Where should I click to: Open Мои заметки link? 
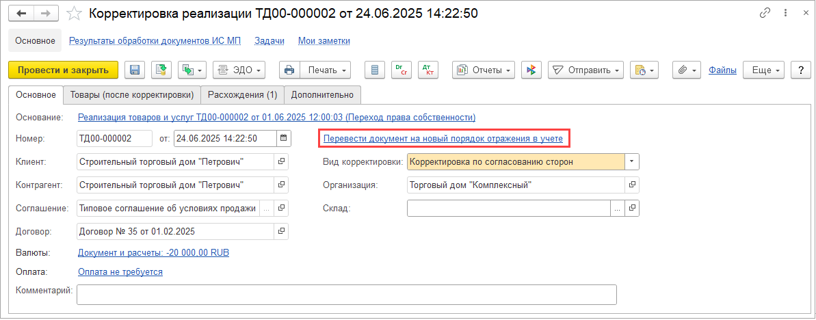[x=324, y=40]
